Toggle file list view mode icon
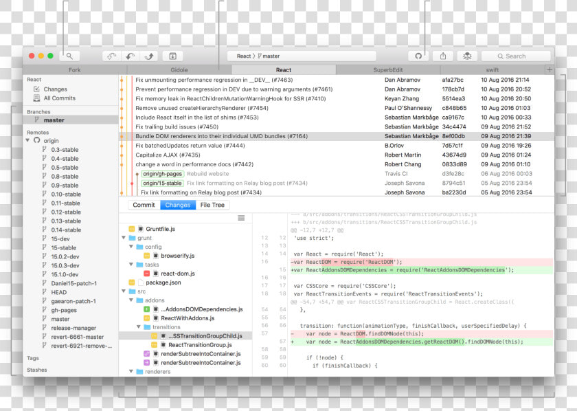Viewport: 577px width, 411px height. tap(241, 218)
